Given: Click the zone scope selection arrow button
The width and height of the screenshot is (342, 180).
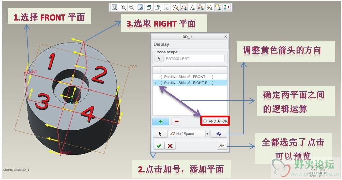Looking at the screenshot, I should pos(159,59).
